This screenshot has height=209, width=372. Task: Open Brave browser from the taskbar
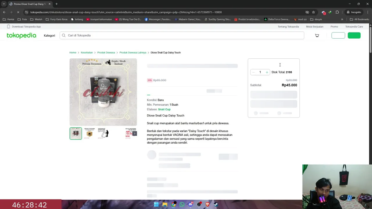208,204
